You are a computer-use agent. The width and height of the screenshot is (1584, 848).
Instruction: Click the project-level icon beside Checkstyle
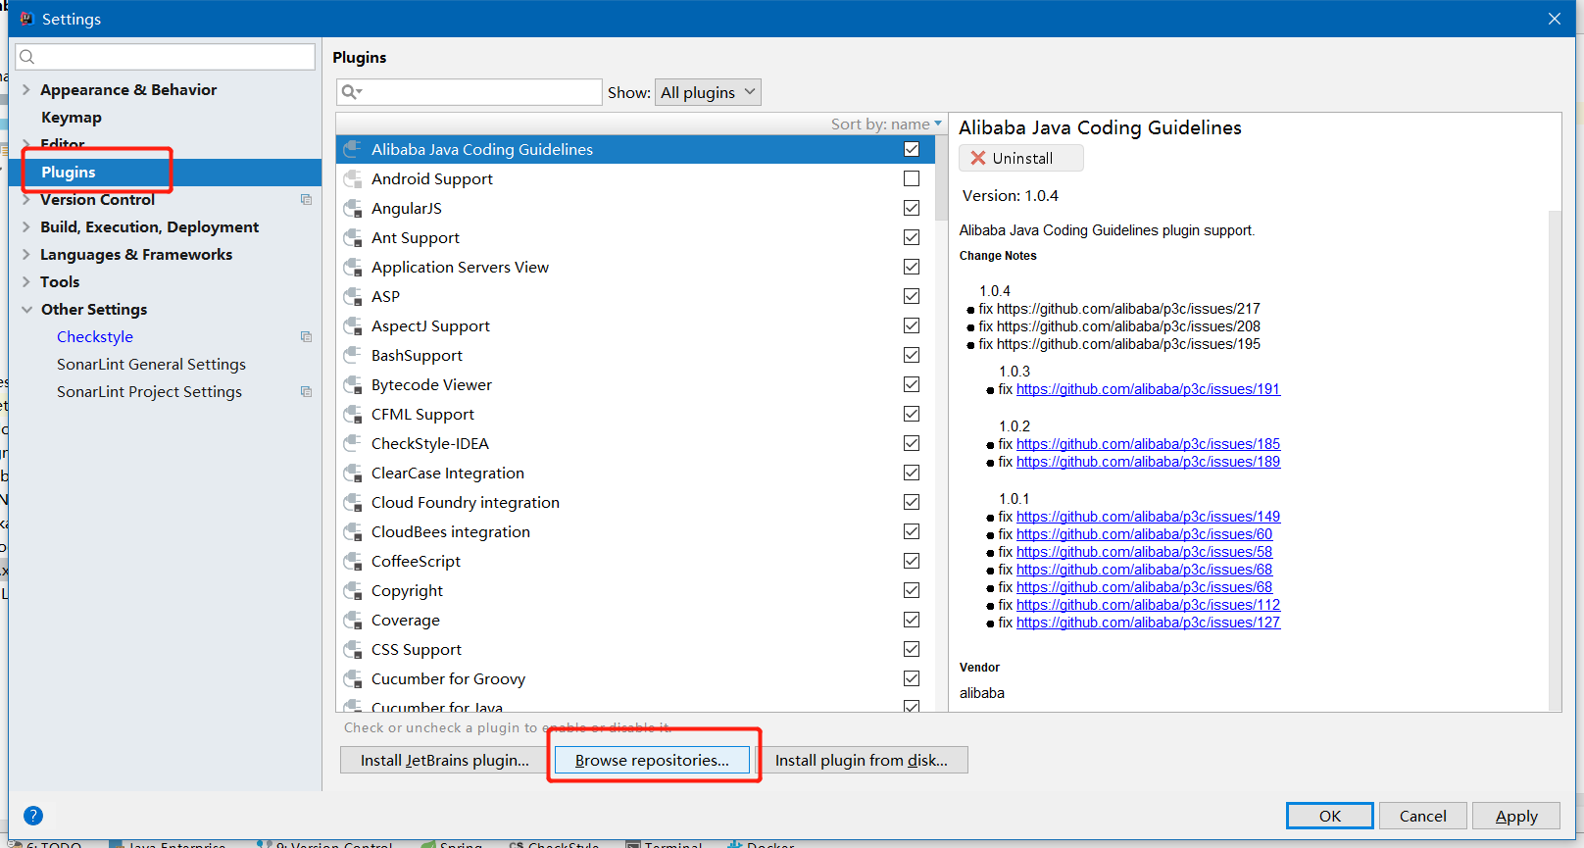pos(306,336)
